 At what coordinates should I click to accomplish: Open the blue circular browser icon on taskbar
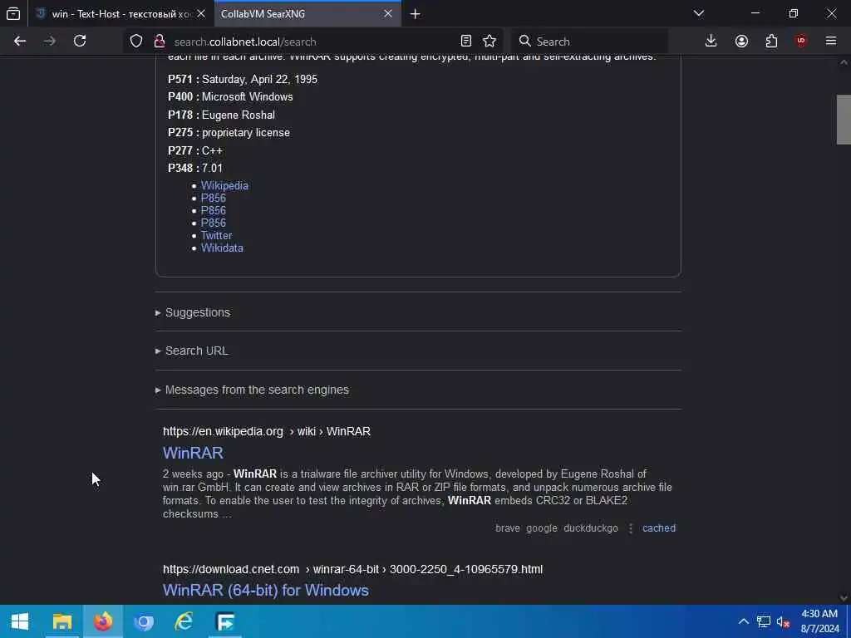(x=143, y=621)
